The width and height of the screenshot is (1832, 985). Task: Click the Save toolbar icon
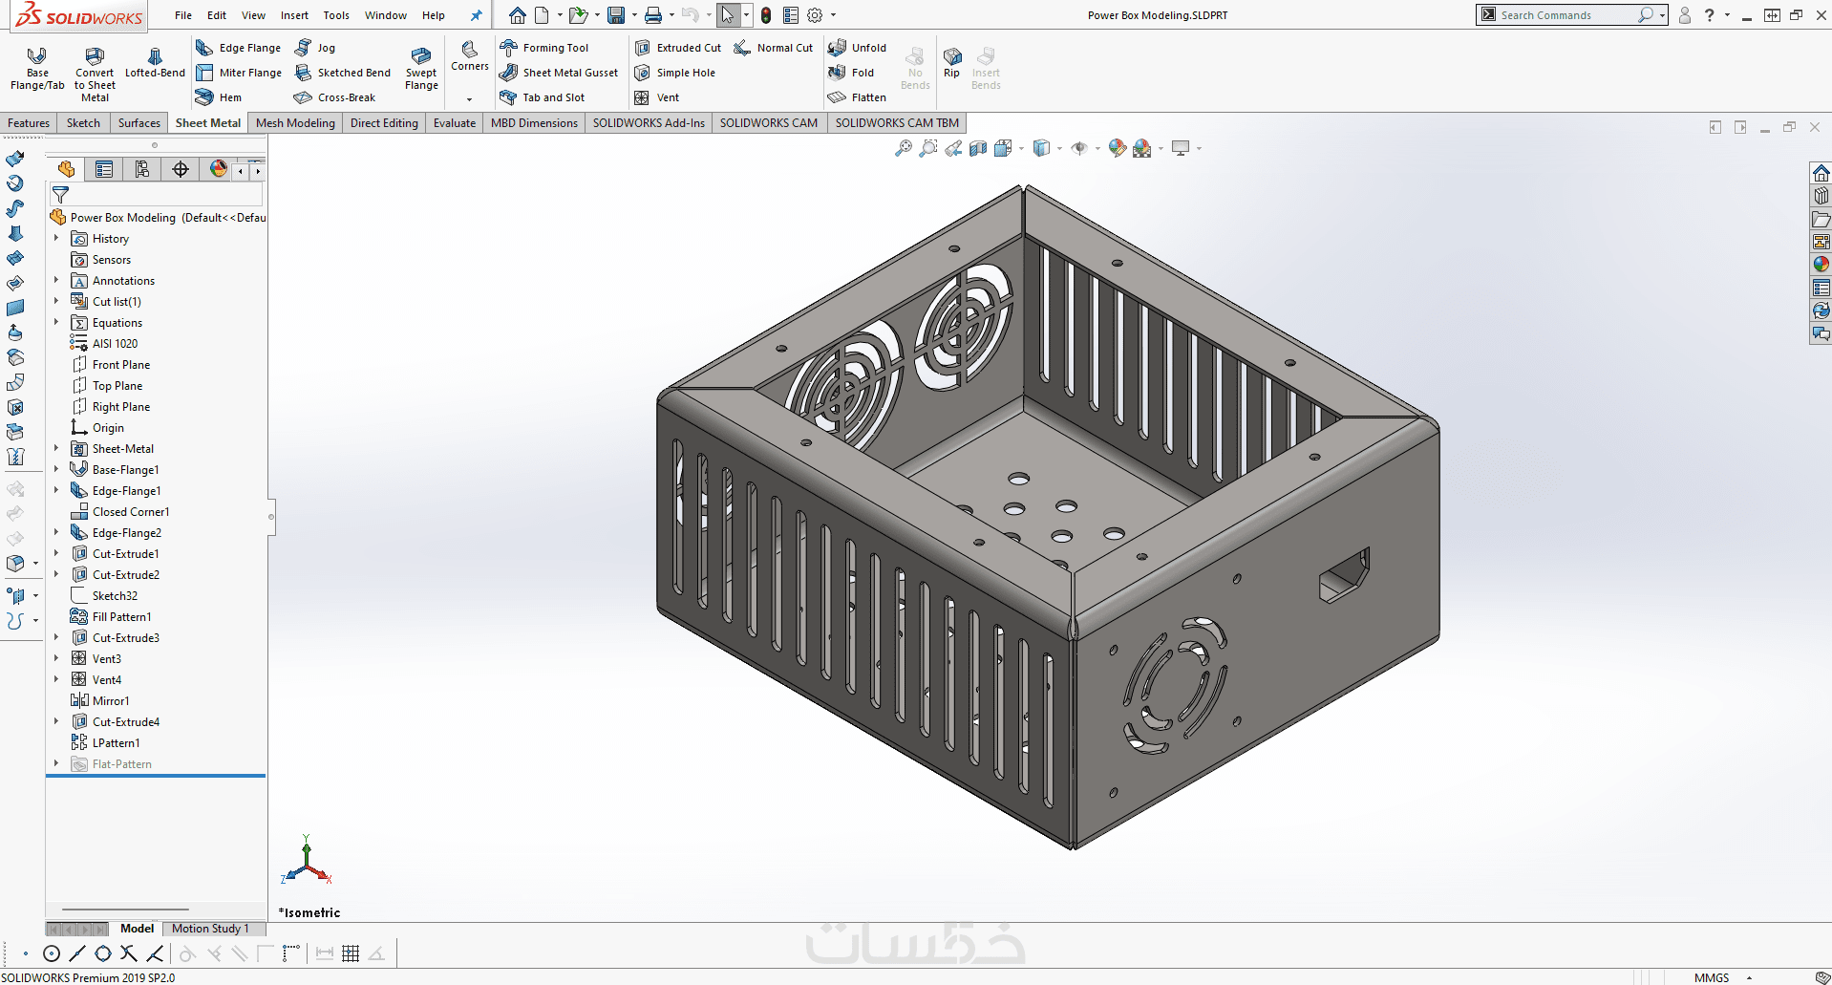pos(616,15)
